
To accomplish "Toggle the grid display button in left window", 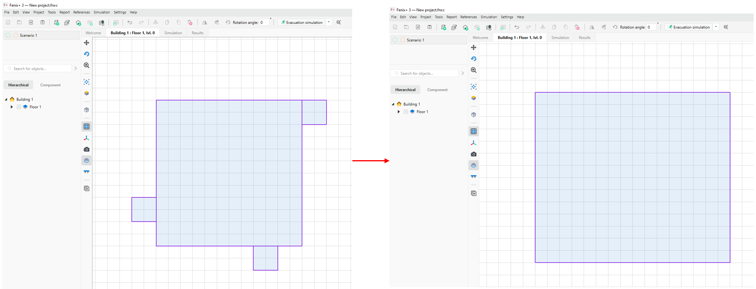I will (87, 126).
